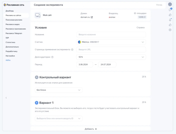Click the play circle icon in right sidebar
Viewport: 176px width, 134px height.
tap(170, 30)
